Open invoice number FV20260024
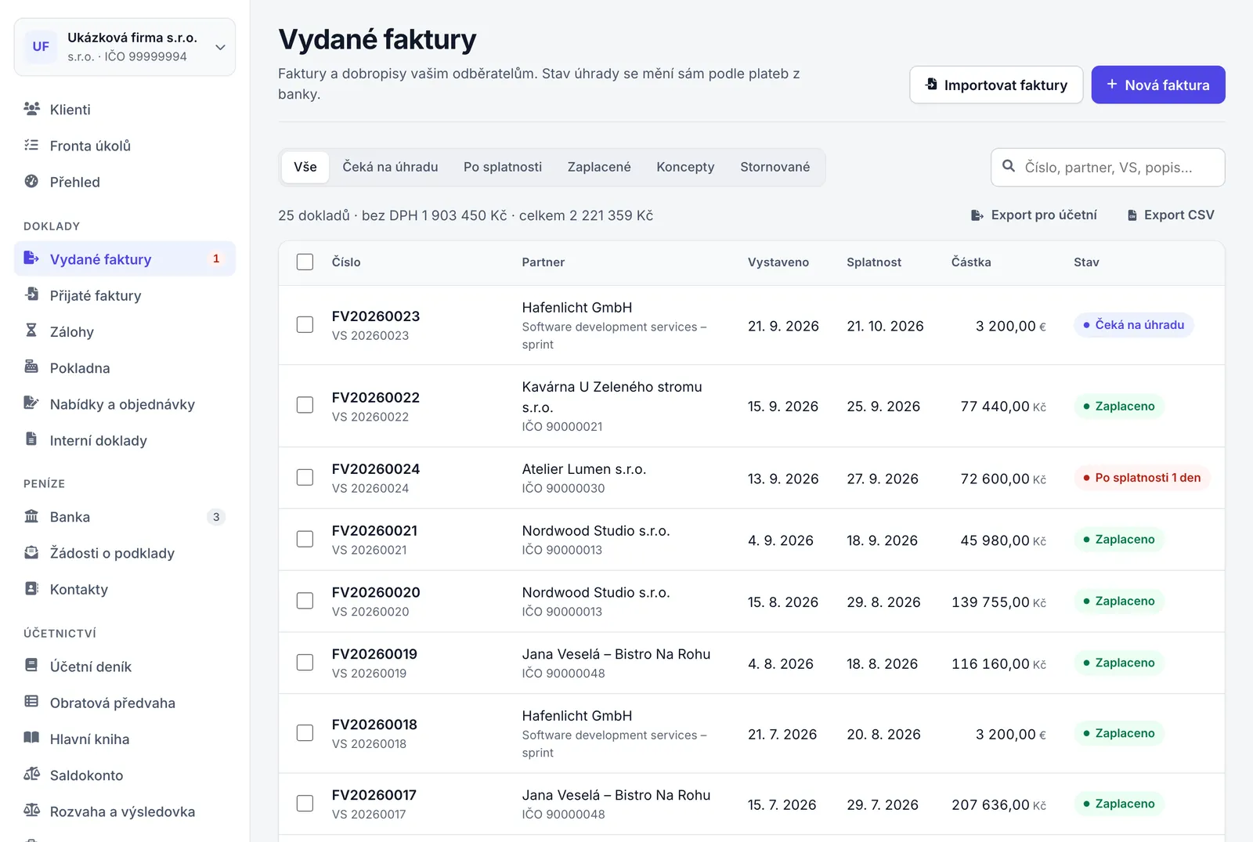The image size is (1253, 842). 376,469
